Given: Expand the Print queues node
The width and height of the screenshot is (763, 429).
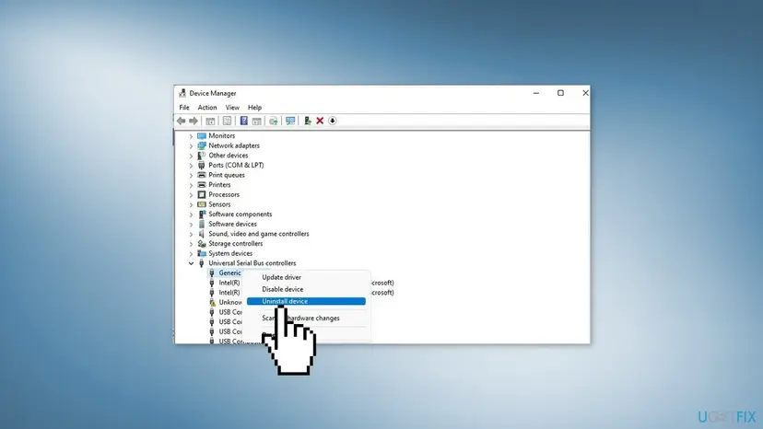Looking at the screenshot, I should pos(192,175).
